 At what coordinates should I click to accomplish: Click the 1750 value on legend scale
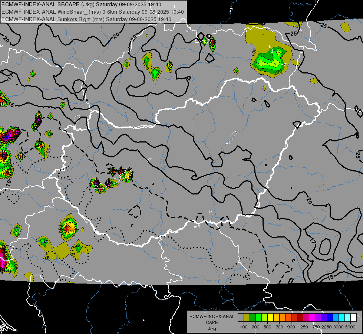(x=315, y=327)
